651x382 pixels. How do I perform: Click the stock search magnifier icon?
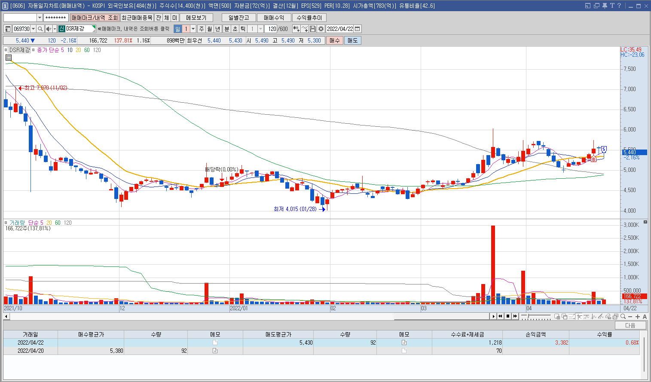40,29
